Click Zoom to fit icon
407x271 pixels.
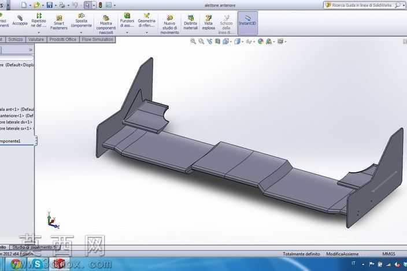coord(193,41)
